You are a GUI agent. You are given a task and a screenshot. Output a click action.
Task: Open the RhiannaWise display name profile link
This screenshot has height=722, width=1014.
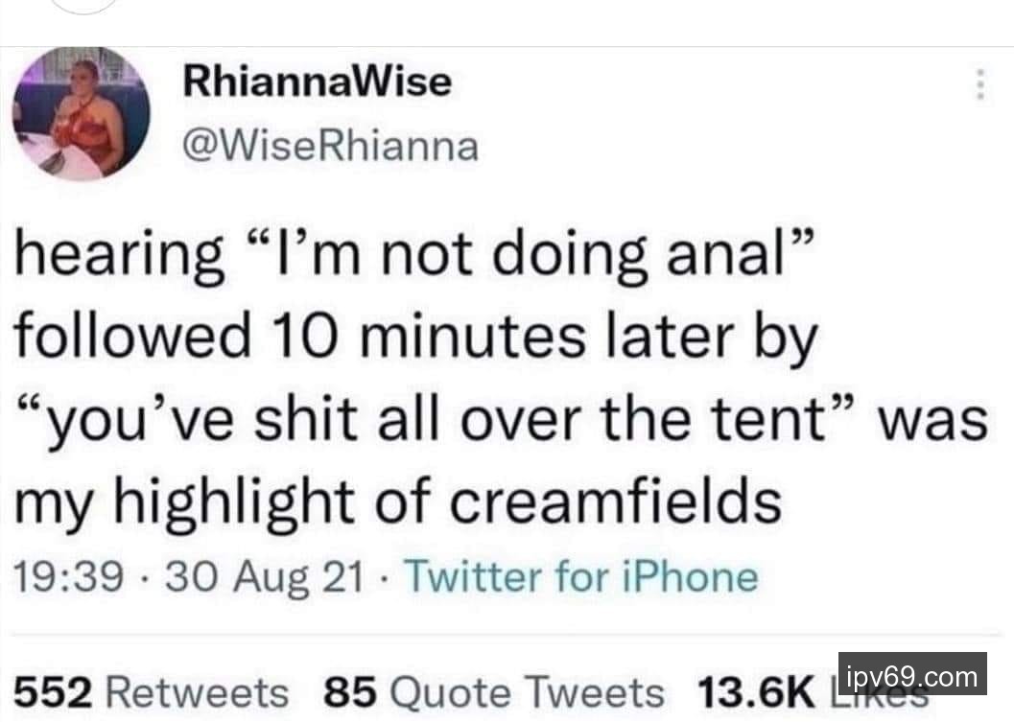pyautogui.click(x=317, y=82)
